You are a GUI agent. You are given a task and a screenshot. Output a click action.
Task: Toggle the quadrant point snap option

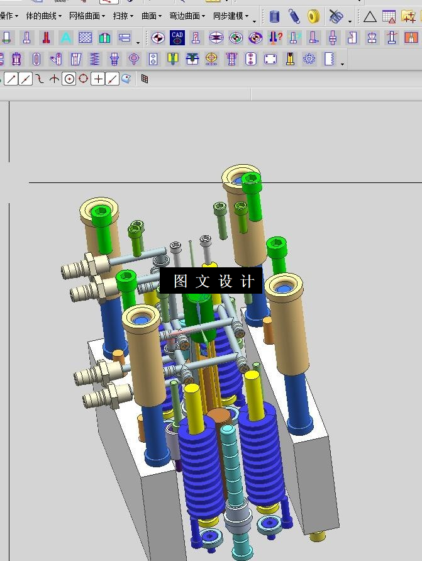coord(83,79)
